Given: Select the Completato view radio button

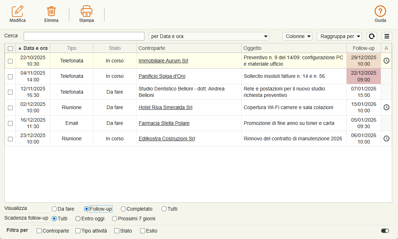Looking at the screenshot, I should tap(123, 209).
